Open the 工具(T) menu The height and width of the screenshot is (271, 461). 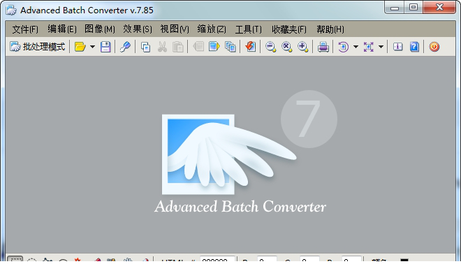click(x=249, y=29)
